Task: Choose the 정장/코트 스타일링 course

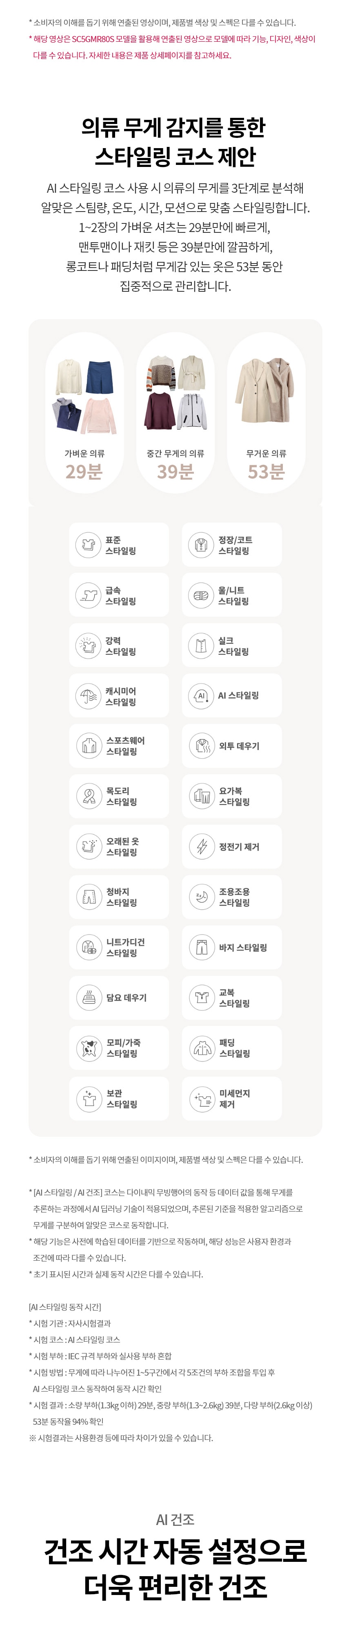Action: point(232,545)
